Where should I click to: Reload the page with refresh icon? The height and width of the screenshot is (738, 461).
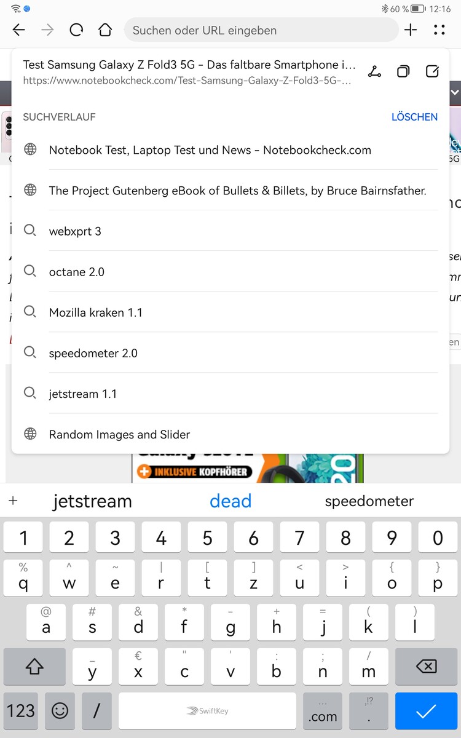76,30
